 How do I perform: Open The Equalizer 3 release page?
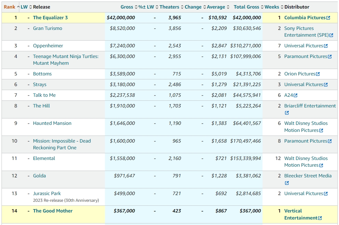point(50,18)
